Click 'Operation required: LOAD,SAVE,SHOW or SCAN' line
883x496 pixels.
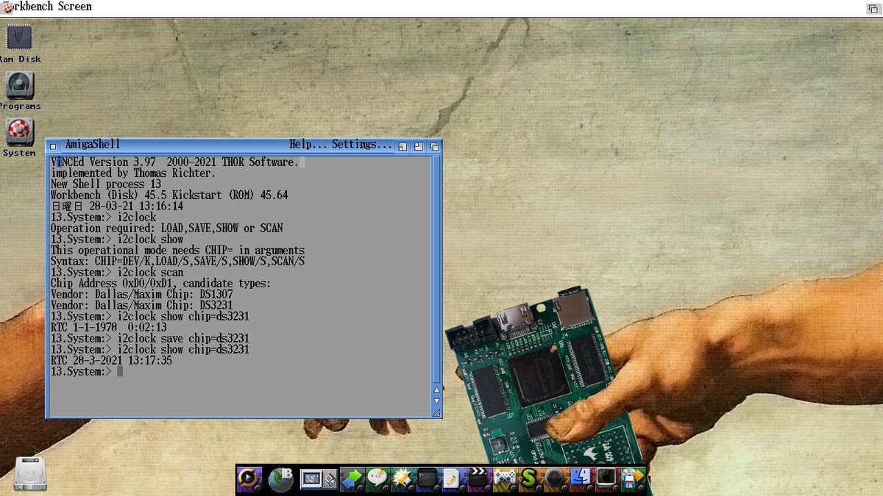[166, 229]
